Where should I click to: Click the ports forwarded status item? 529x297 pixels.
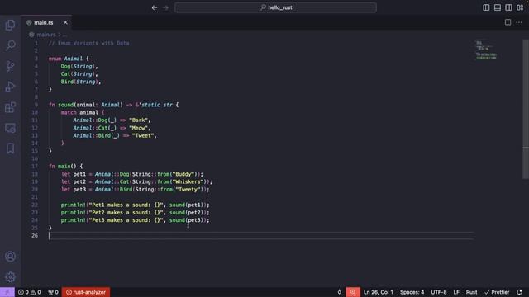(x=53, y=292)
